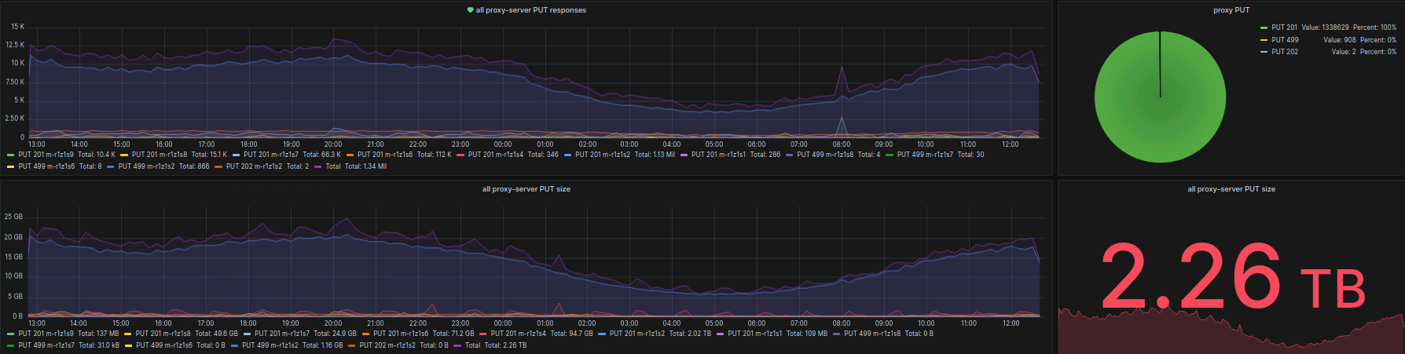The width and height of the screenshot is (1405, 354).
Task: Toggle PUT 201 m-r1z1s4 series with Total 94.7 GB
Action: (x=519, y=334)
